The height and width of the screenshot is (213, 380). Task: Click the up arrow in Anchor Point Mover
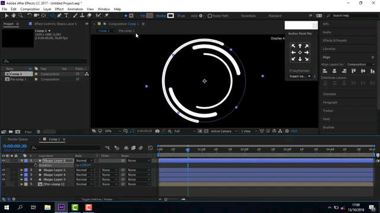300,46
